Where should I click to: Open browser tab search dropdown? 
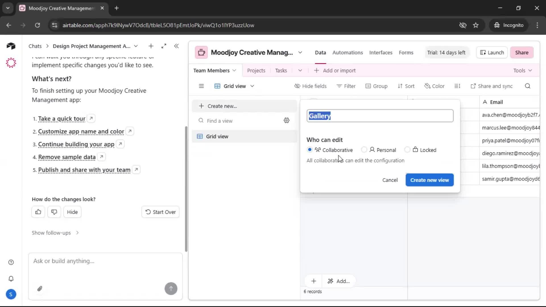8,8
